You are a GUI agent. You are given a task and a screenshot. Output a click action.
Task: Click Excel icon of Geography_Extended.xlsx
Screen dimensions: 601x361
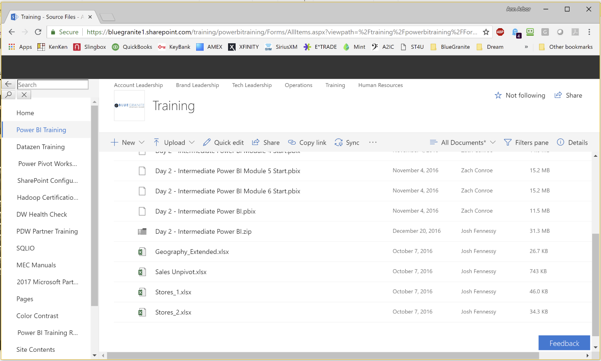(x=142, y=252)
